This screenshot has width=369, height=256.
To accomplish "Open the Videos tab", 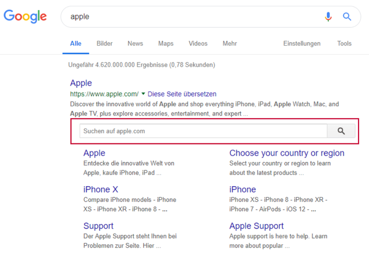I will 198,44.
